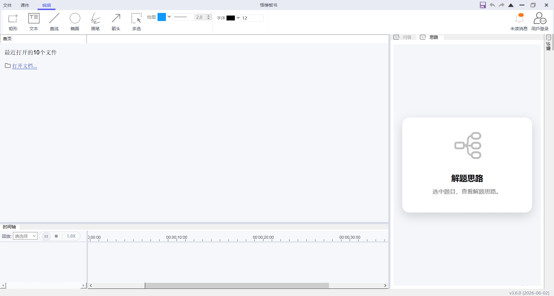Increase line width with up stepper
554x296 pixels.
point(209,16)
